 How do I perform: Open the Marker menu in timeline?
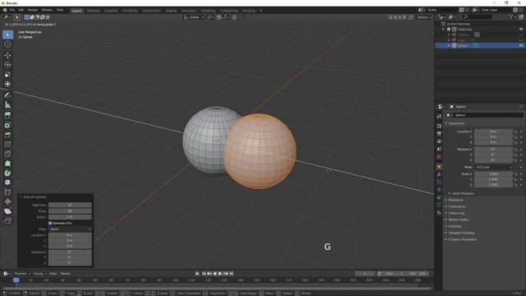coord(65,274)
